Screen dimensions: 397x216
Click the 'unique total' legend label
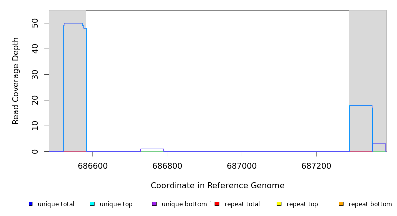coord(56,204)
